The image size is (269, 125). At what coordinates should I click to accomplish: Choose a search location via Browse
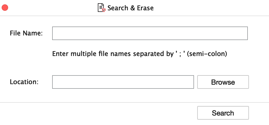[223, 82]
